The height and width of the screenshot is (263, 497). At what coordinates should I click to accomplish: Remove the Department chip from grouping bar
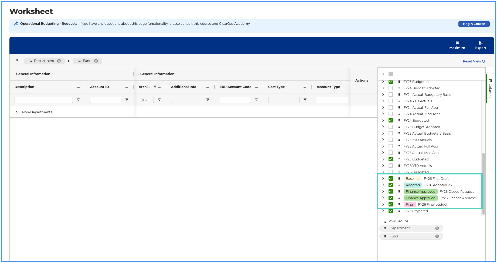59,61
